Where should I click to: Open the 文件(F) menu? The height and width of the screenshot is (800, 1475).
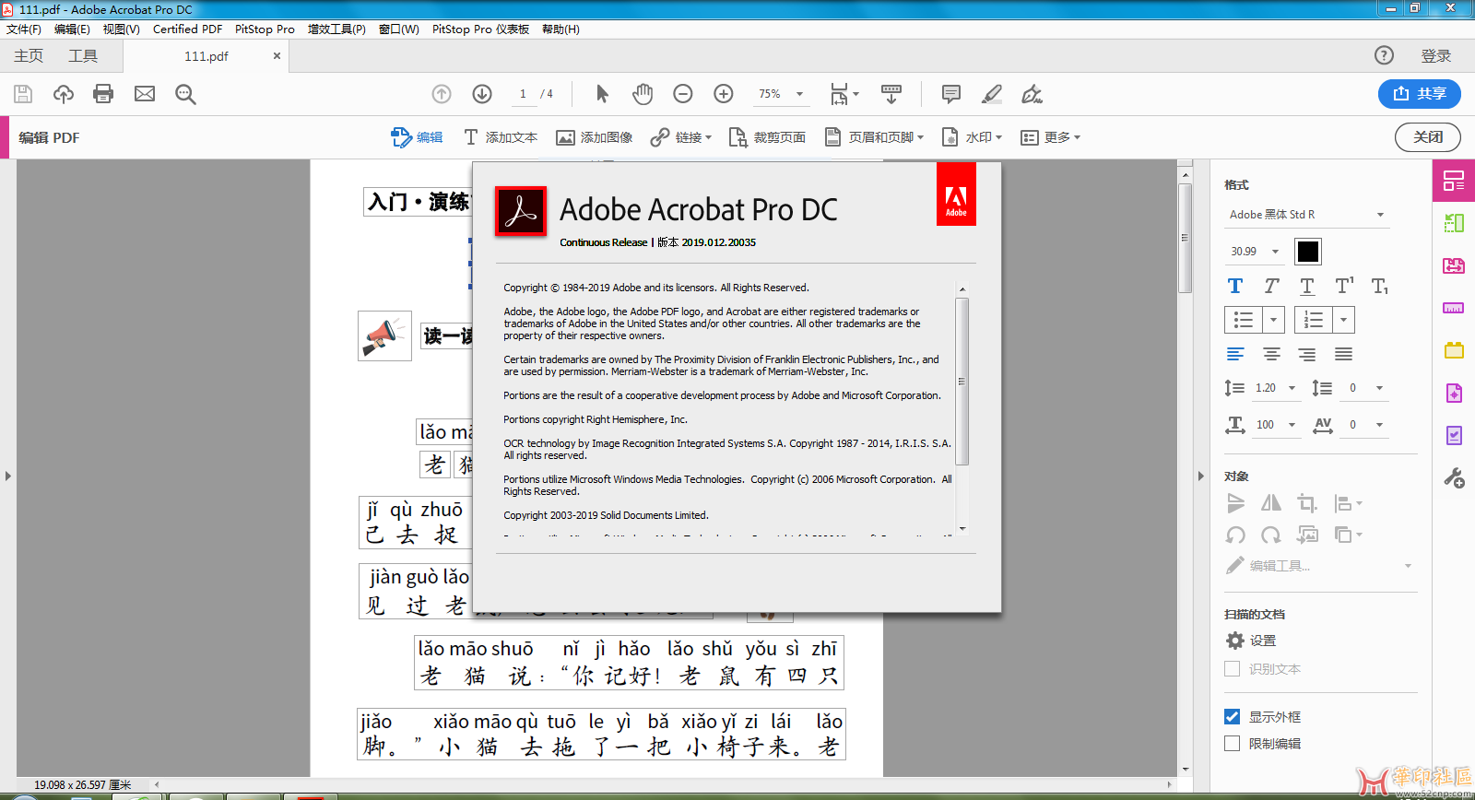click(x=24, y=29)
